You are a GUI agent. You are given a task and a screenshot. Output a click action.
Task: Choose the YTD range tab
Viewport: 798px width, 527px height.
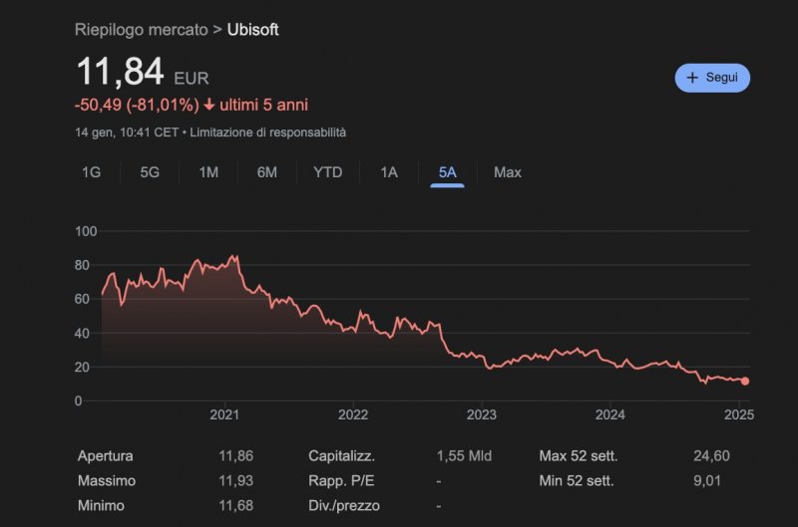pyautogui.click(x=327, y=172)
